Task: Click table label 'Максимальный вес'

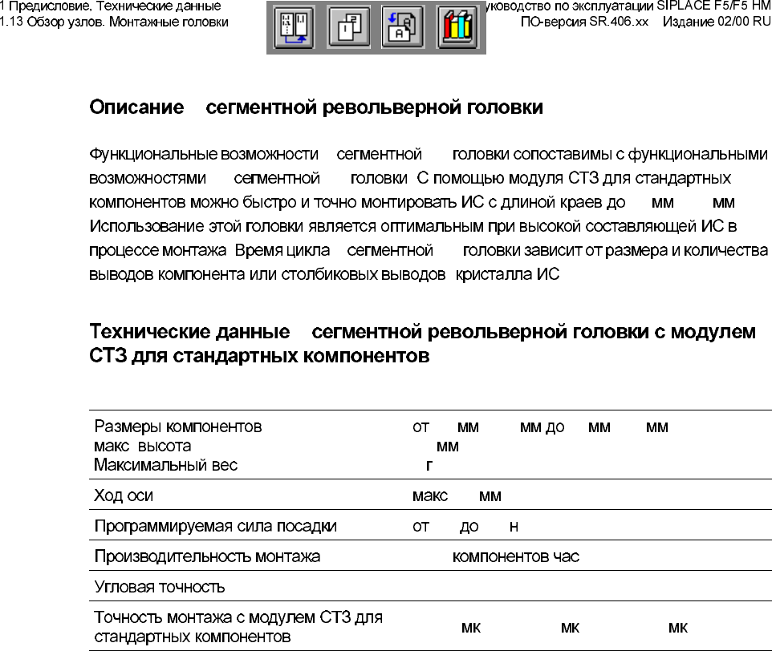Action: click(x=165, y=465)
